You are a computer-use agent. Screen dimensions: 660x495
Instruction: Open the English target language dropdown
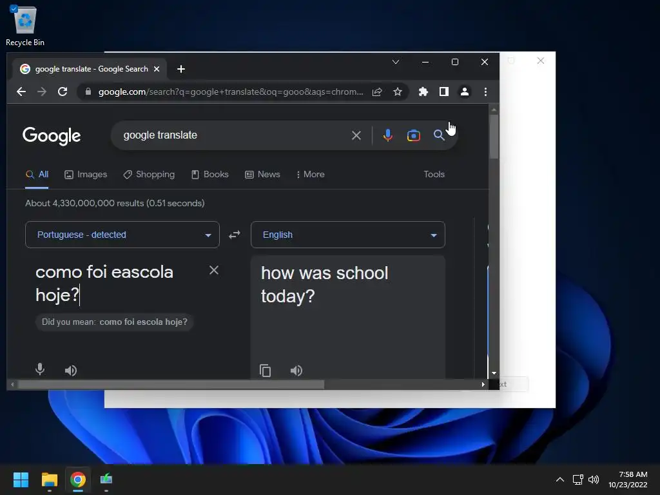pos(347,235)
